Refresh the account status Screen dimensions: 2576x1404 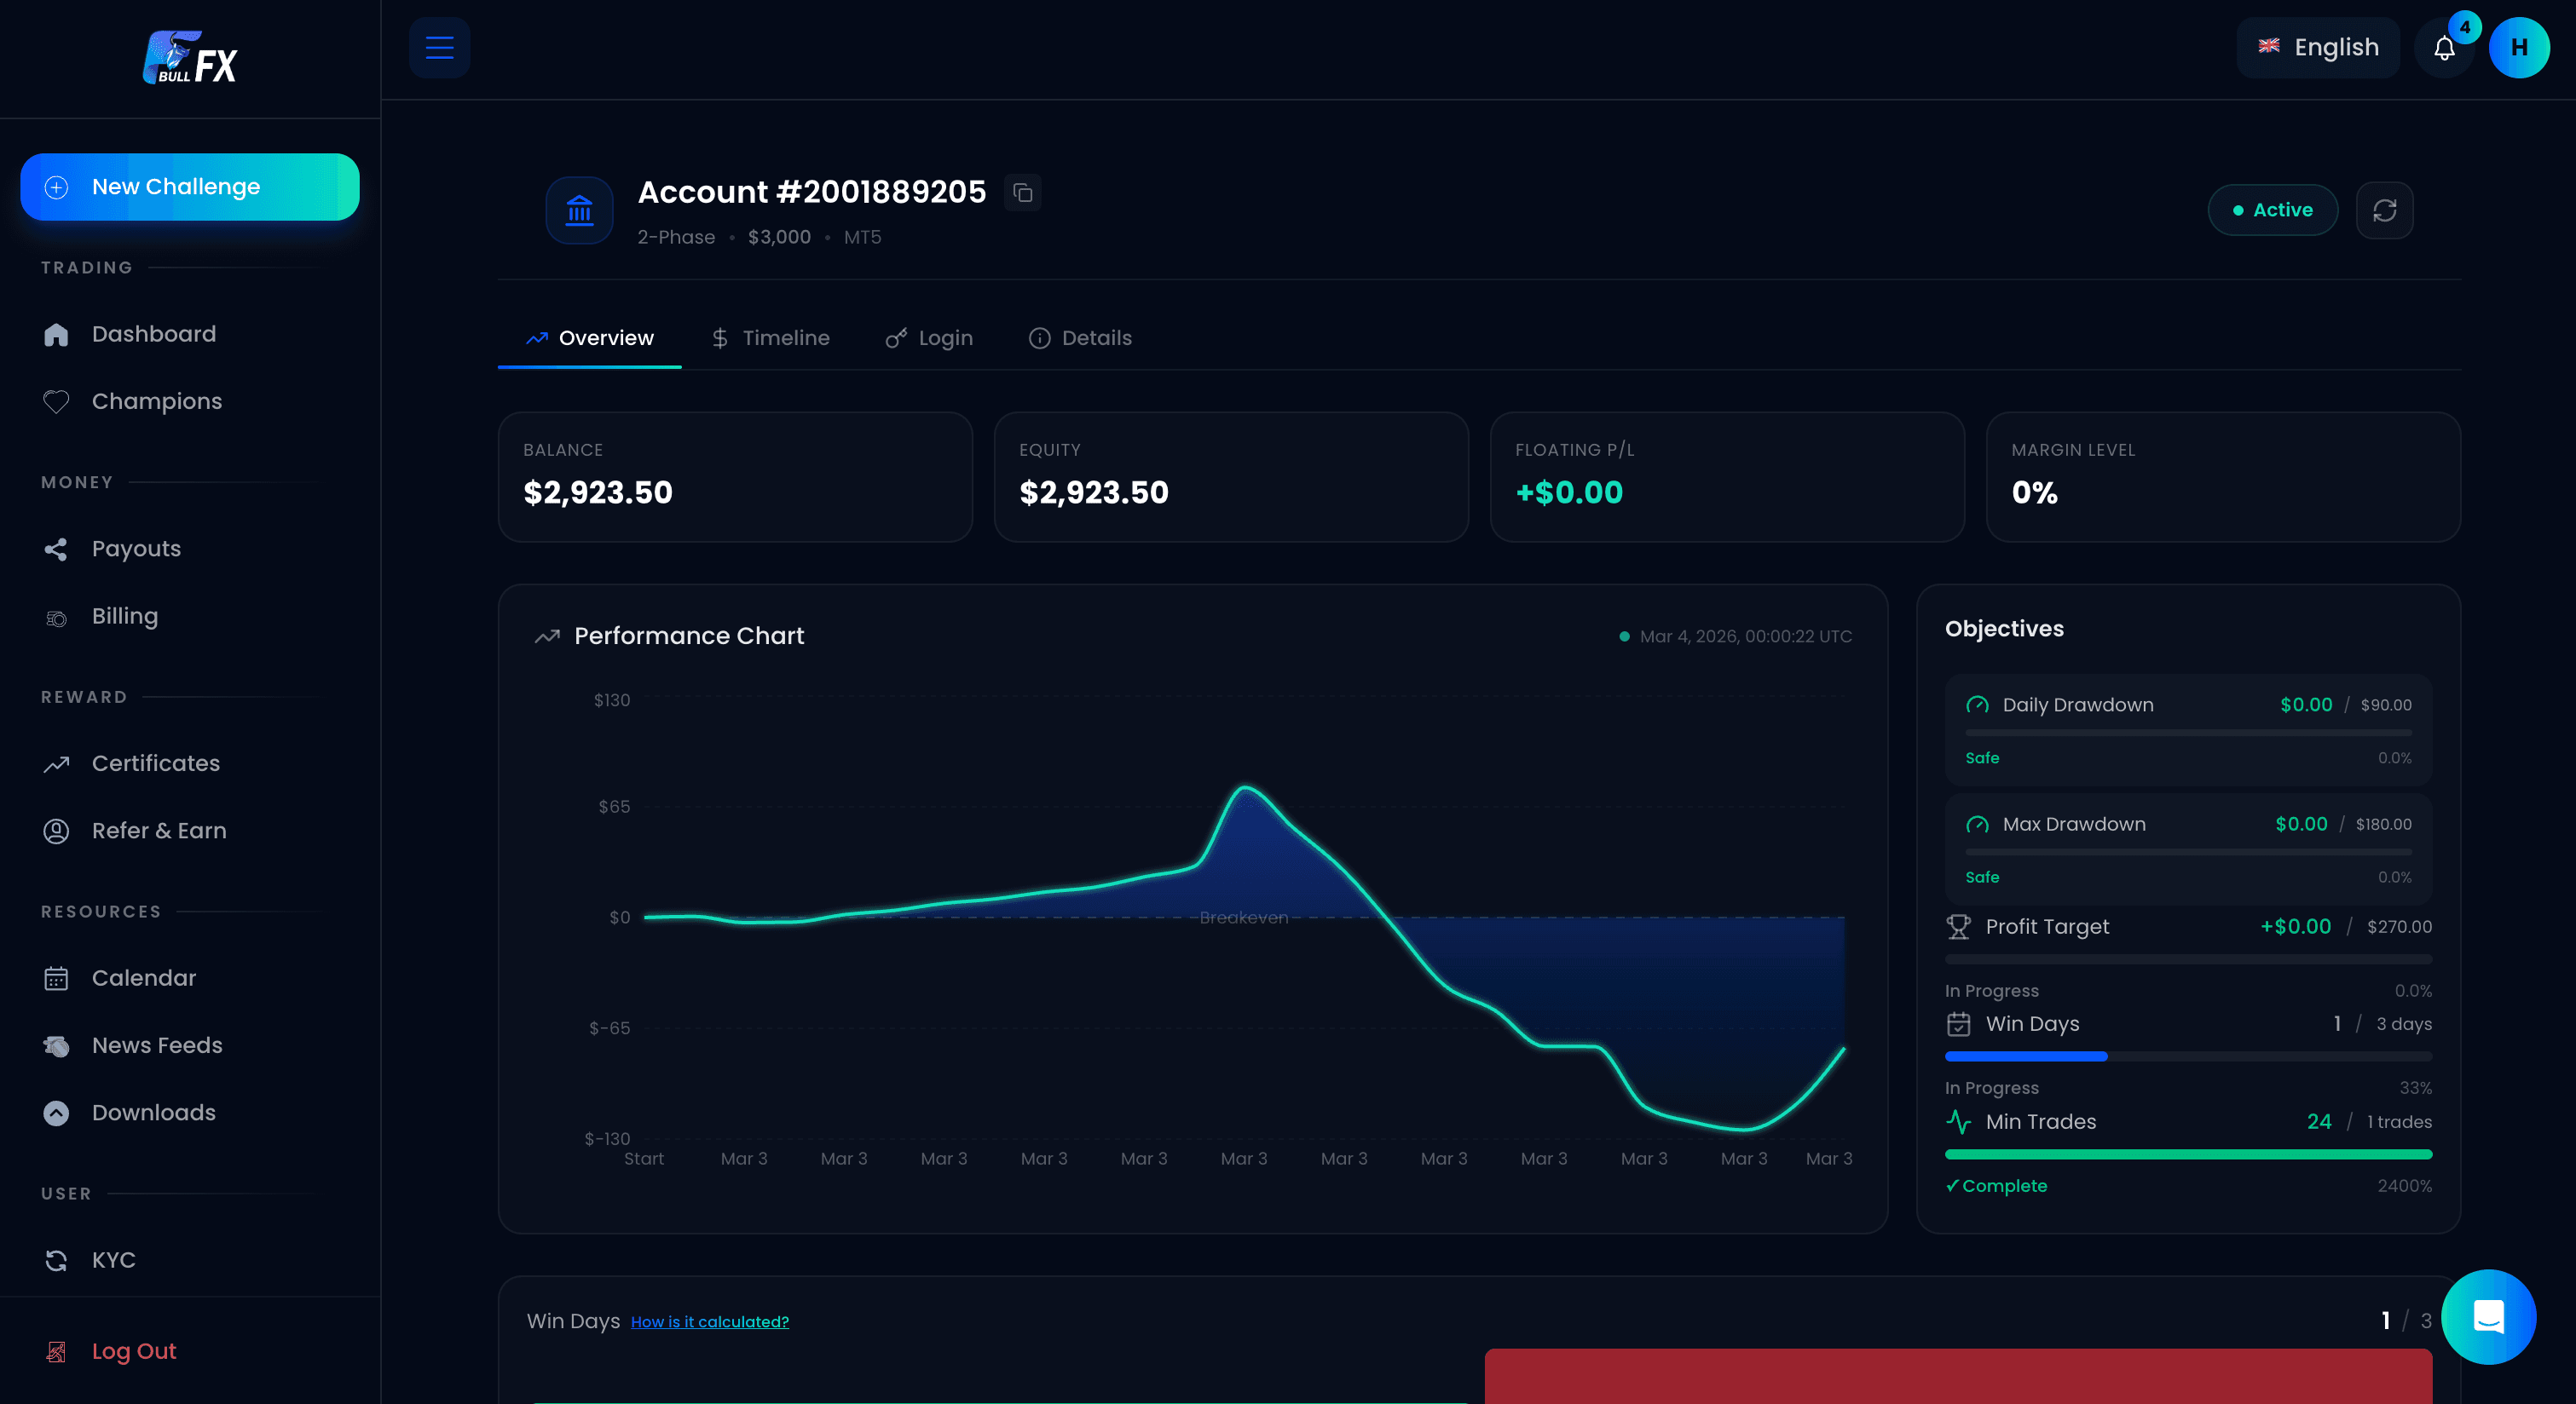pos(2385,210)
